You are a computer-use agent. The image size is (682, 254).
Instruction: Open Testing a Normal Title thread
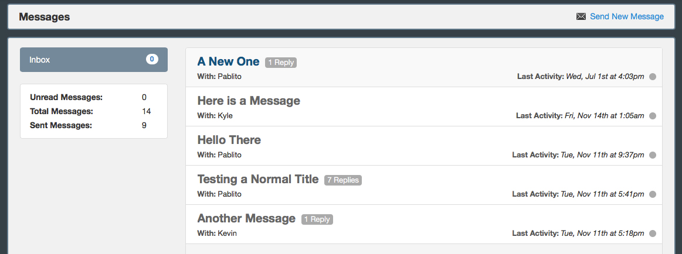[x=258, y=179]
